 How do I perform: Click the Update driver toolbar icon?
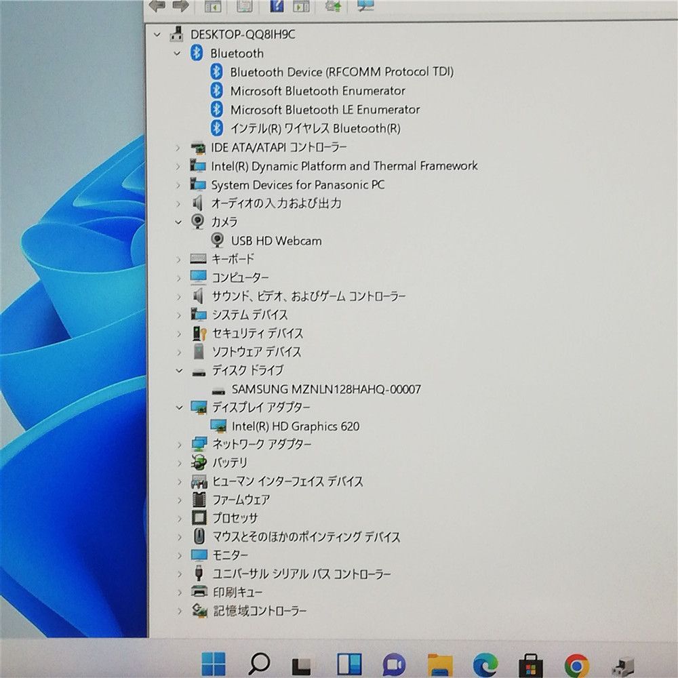coord(333,5)
